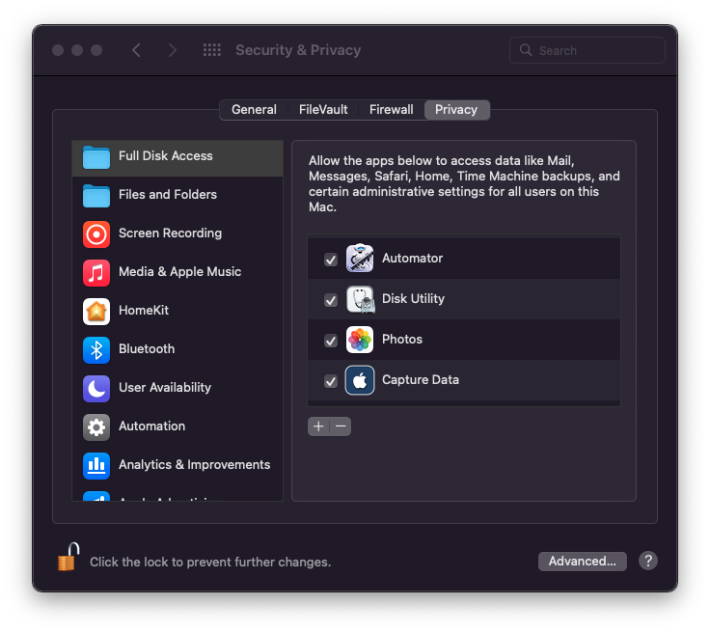Toggle the Capture Data checkbox

[x=331, y=381]
